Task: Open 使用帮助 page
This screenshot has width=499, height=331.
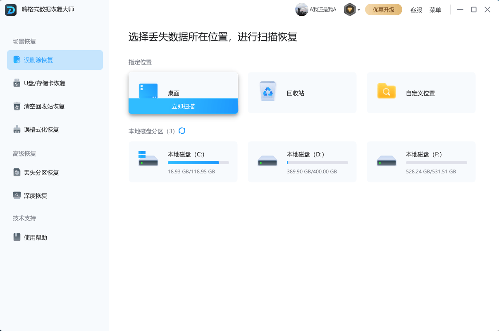Action: pos(55,237)
